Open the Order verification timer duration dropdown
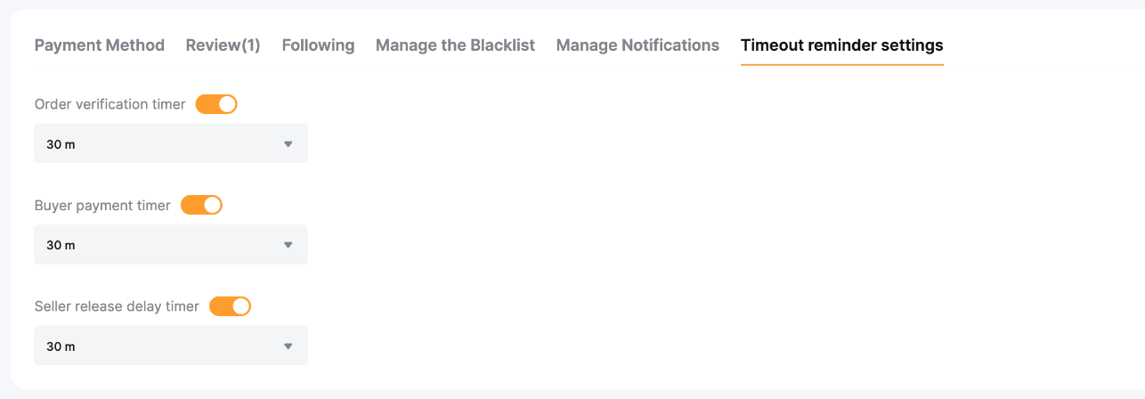The height and width of the screenshot is (399, 1145). click(x=171, y=143)
